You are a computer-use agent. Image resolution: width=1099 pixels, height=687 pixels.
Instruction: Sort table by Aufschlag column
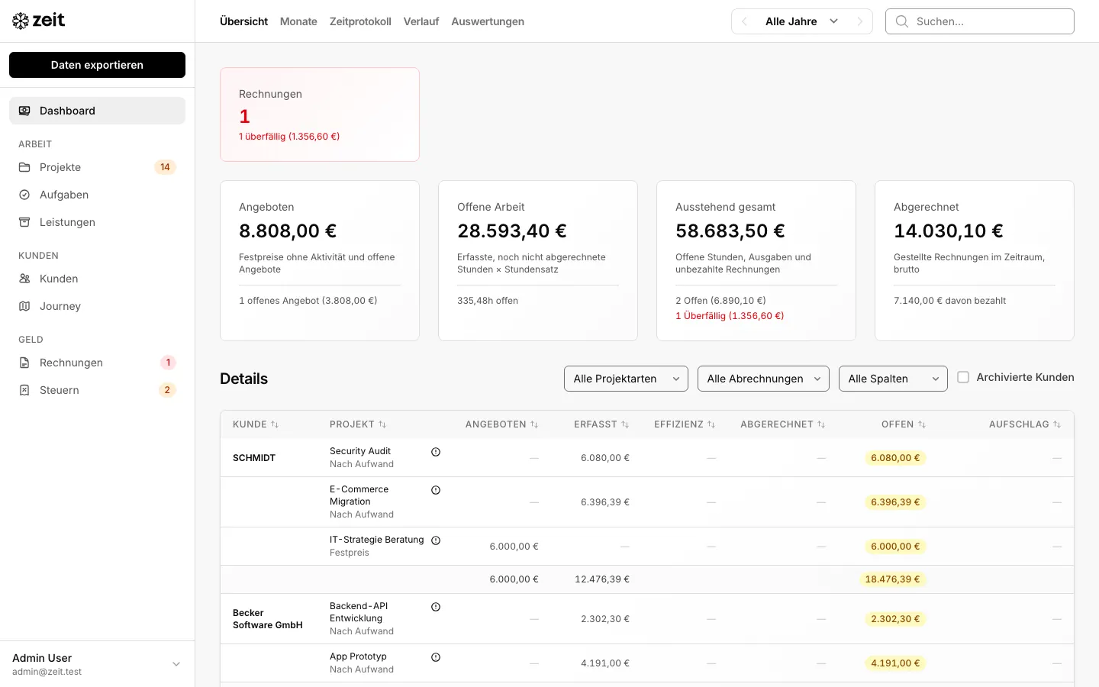[x=1025, y=424]
